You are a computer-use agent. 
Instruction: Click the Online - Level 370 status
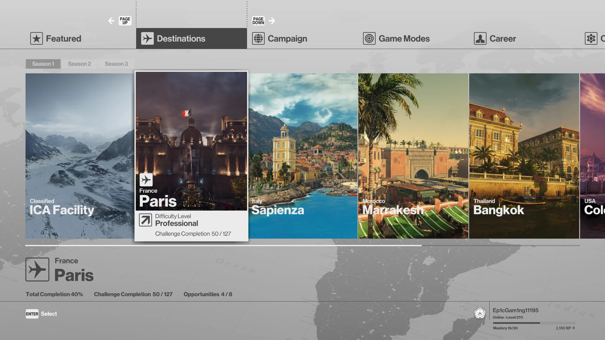point(508,317)
